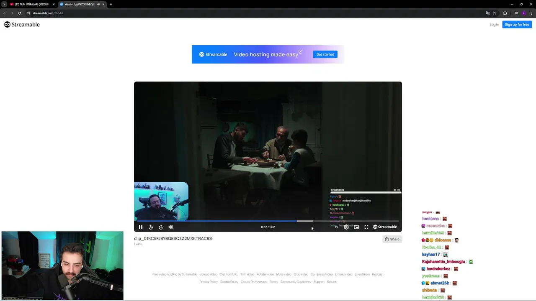
Task: Open the Crop video footer link
Action: point(301,274)
